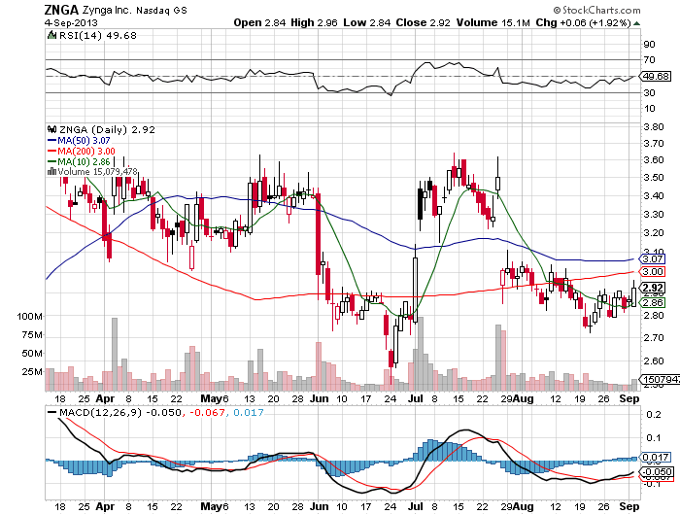Click the 100M label on volume axis
Image resolution: width=680 pixels, height=515 pixels.
click(x=29, y=317)
